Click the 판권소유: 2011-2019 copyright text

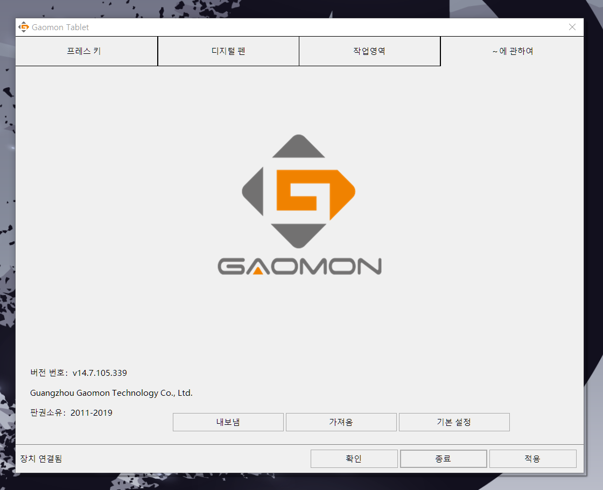click(x=71, y=412)
